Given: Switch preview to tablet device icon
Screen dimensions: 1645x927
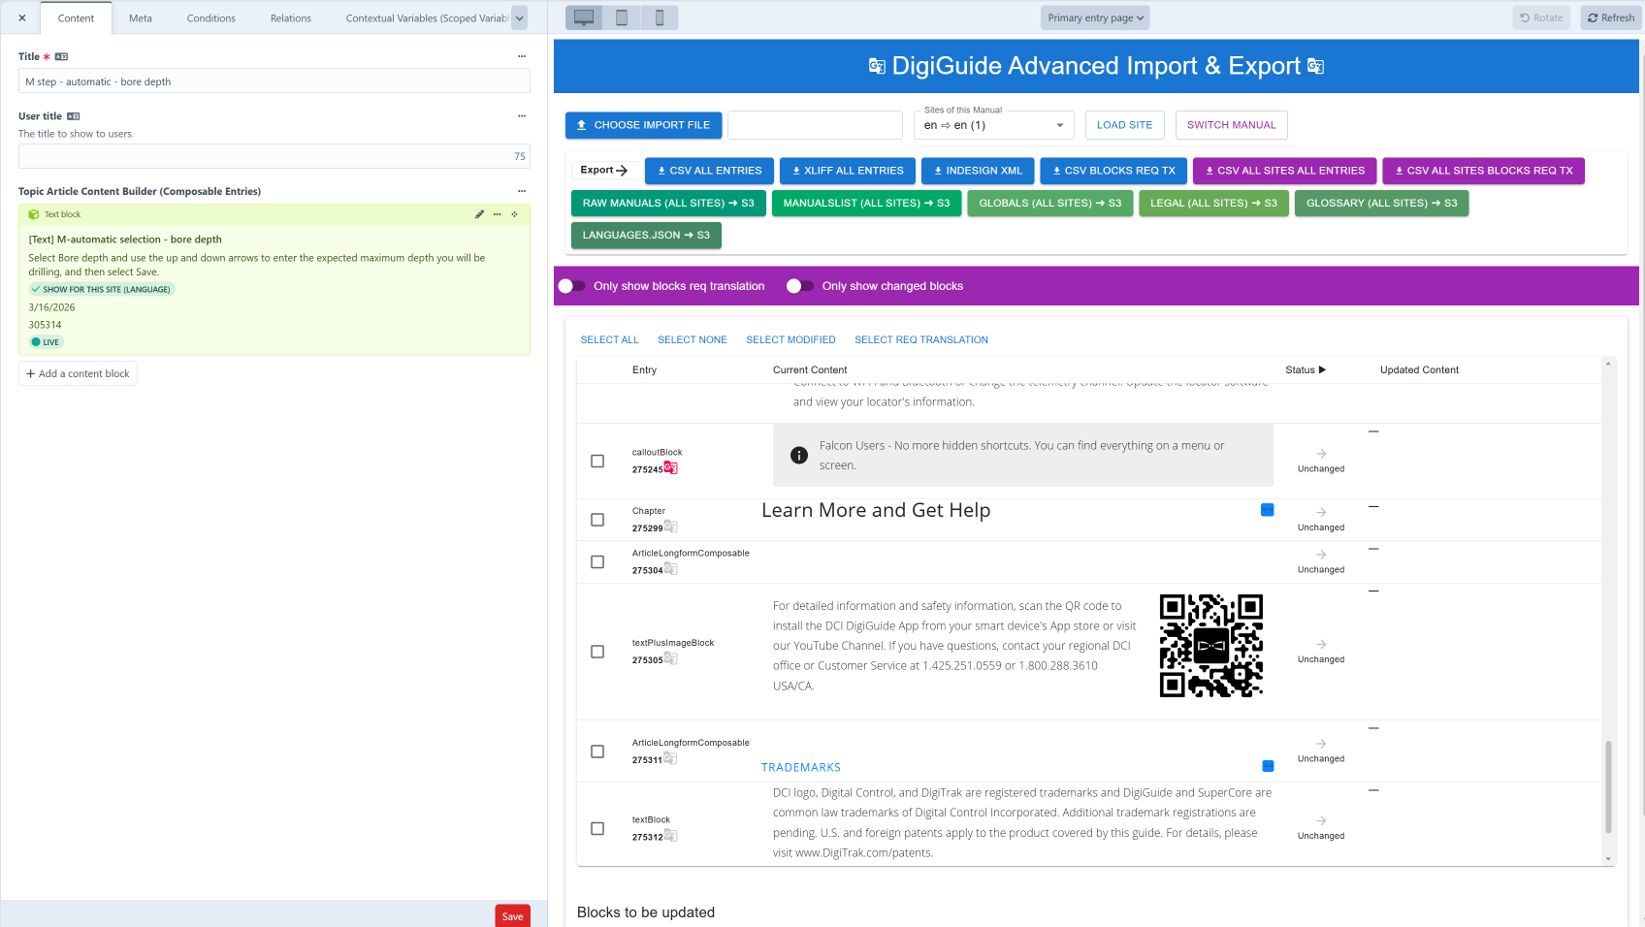Looking at the screenshot, I should (622, 17).
